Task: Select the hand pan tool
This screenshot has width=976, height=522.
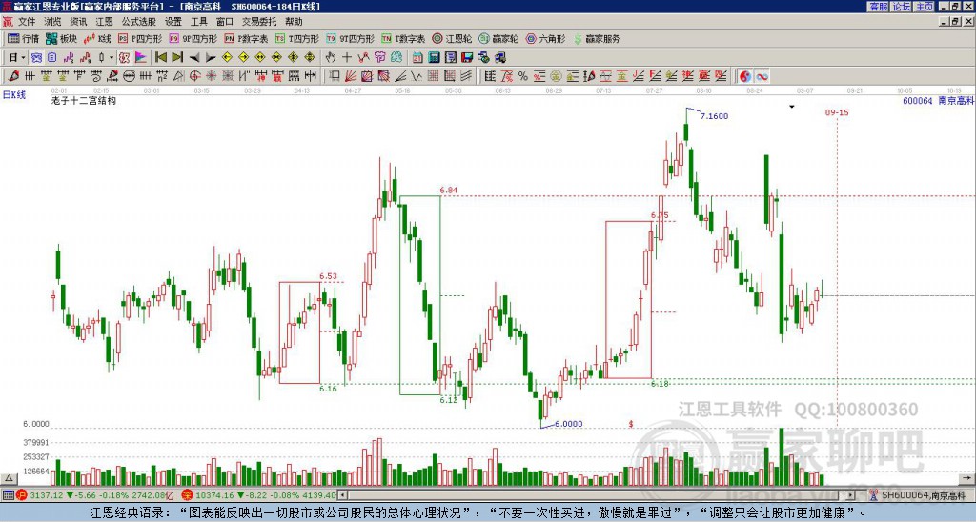Action: click(x=331, y=58)
